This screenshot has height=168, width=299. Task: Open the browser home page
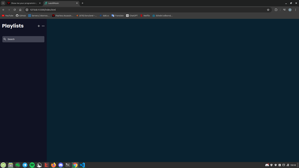(20, 10)
